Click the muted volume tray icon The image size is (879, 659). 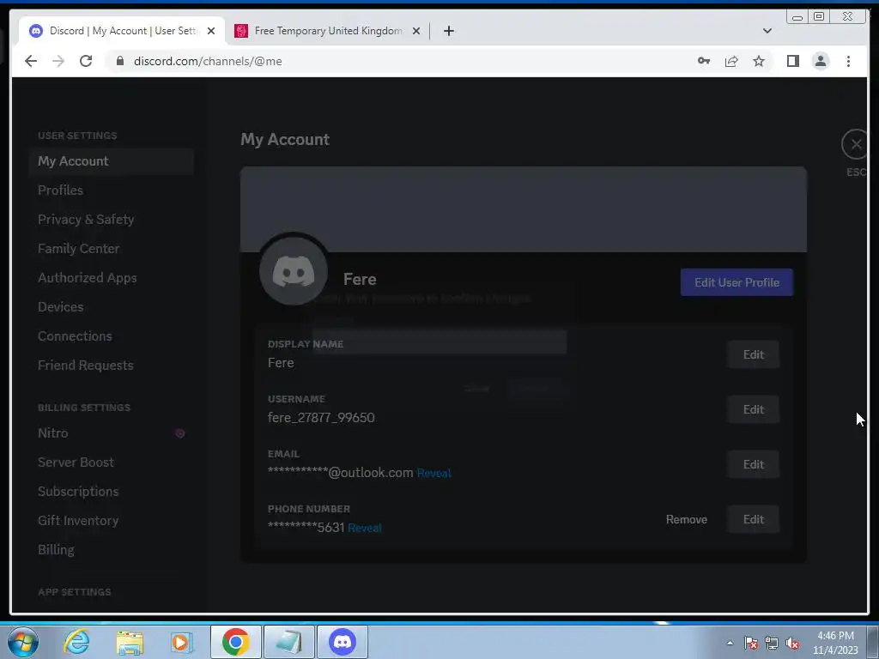point(792,643)
